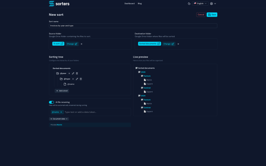Open the settings gear dropdown
266x166 pixels.
click(x=213, y=4)
